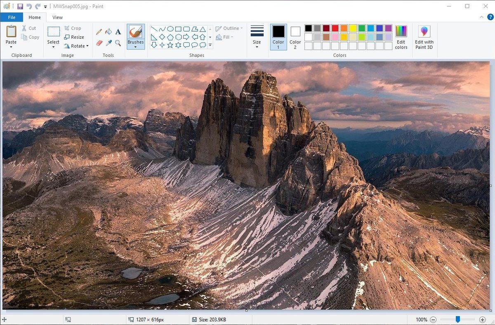Open the File menu
Screen dimensions: 495x325
[x=12, y=17]
